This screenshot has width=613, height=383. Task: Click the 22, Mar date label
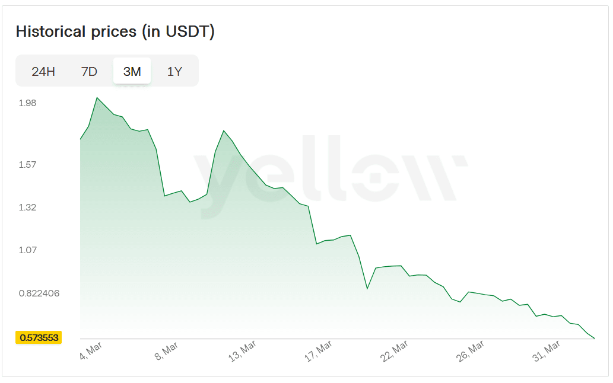[395, 351]
